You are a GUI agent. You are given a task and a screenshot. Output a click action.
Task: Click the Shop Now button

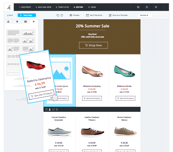[93, 45]
